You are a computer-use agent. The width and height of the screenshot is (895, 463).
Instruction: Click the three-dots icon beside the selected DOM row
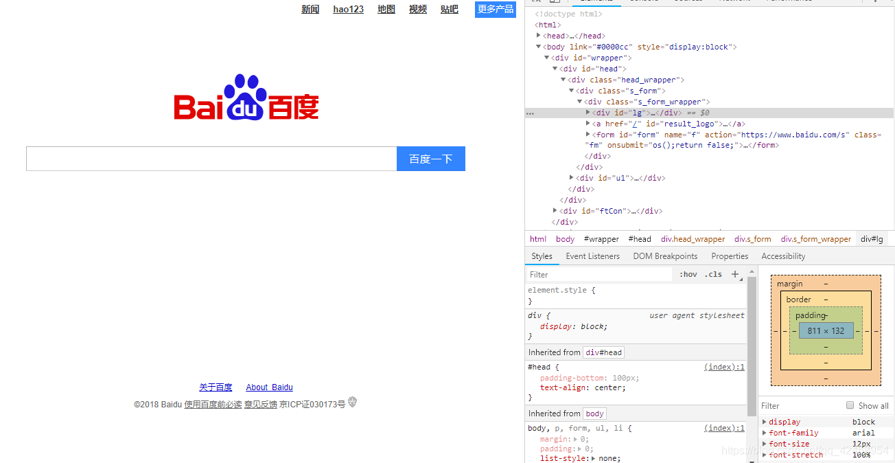(530, 113)
